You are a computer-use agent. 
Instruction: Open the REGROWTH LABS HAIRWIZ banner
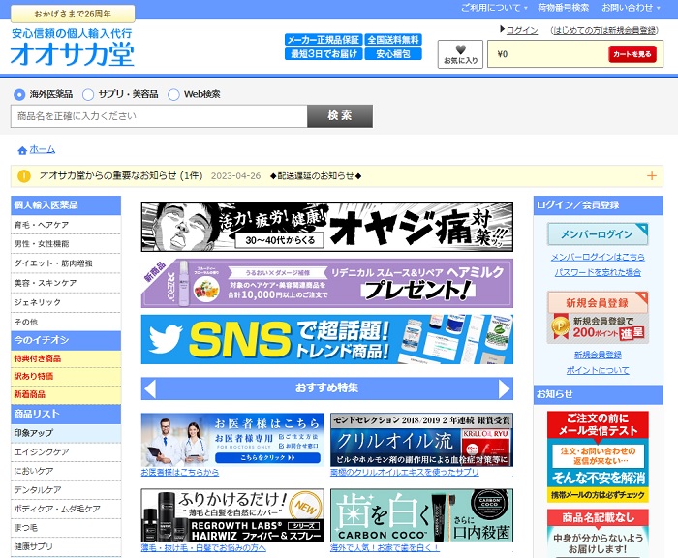pyautogui.click(x=232, y=515)
